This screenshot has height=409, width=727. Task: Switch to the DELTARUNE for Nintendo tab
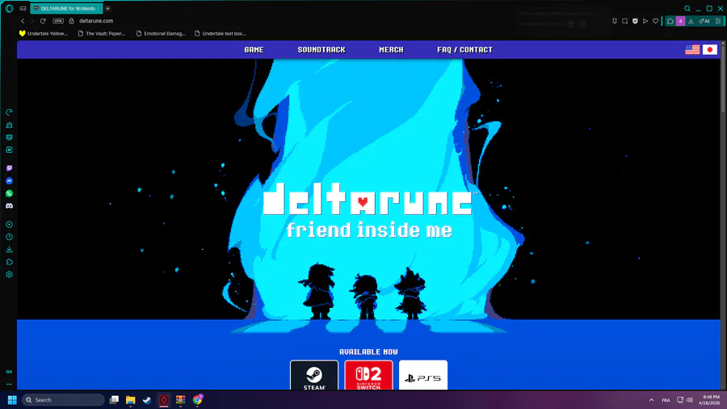click(x=66, y=8)
